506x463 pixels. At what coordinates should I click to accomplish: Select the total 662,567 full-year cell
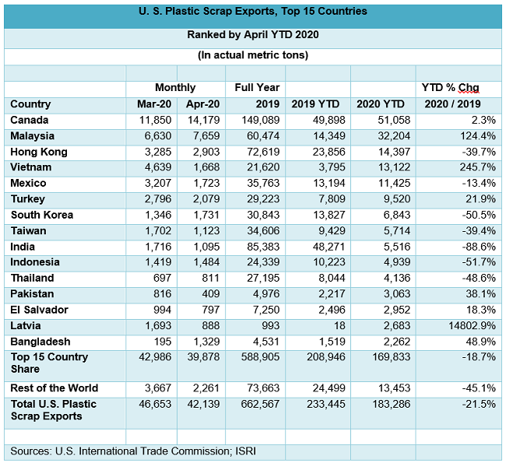click(259, 405)
